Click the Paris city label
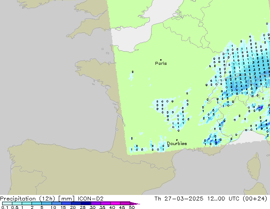The image size is (270, 209). pyautogui.click(x=161, y=64)
